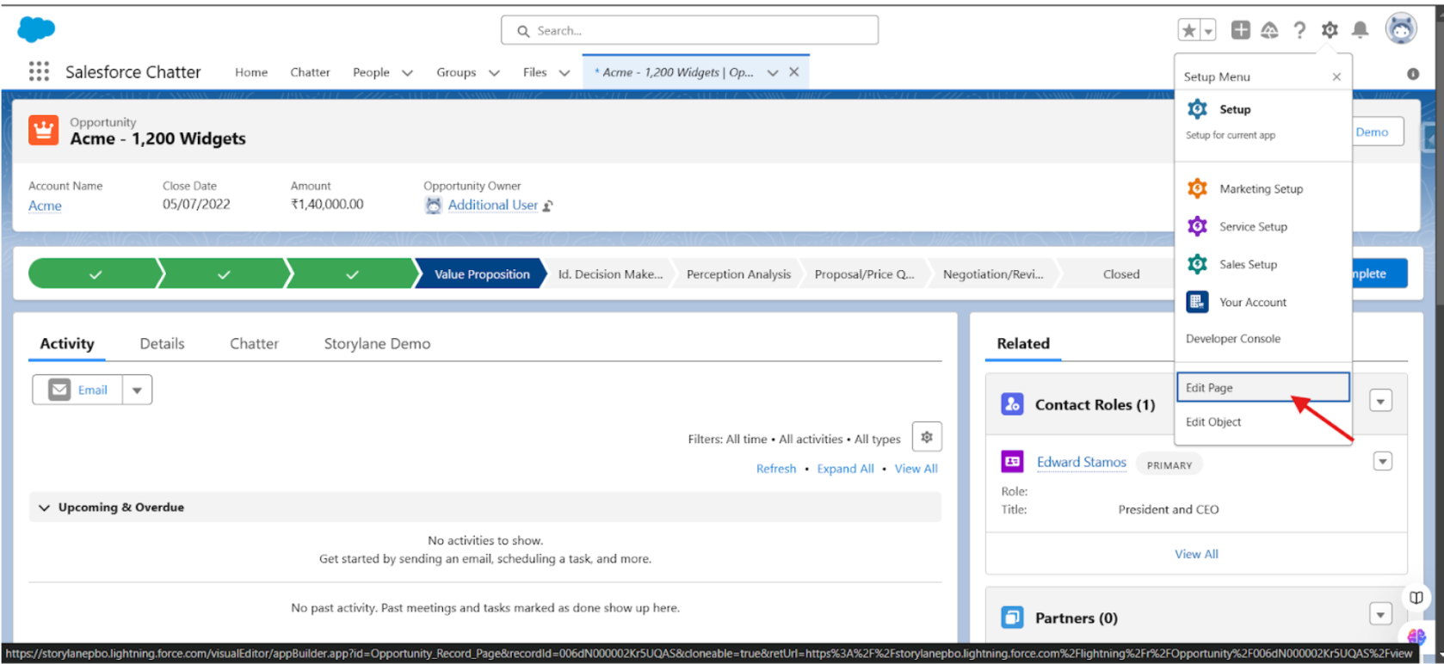Click the Trailhead guidance cloud icon
The image size is (1444, 664).
click(1269, 31)
